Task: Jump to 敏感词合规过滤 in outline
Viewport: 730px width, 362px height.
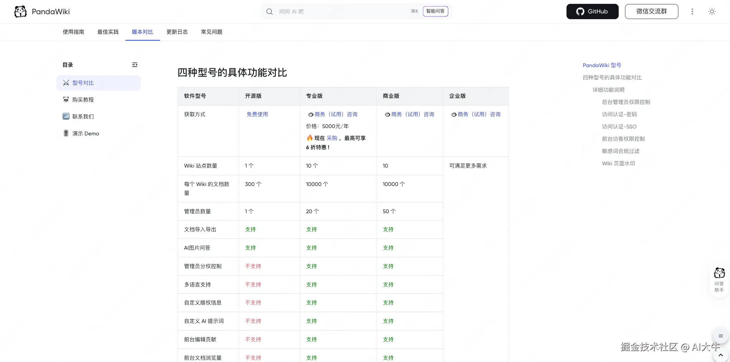Action: click(x=621, y=151)
